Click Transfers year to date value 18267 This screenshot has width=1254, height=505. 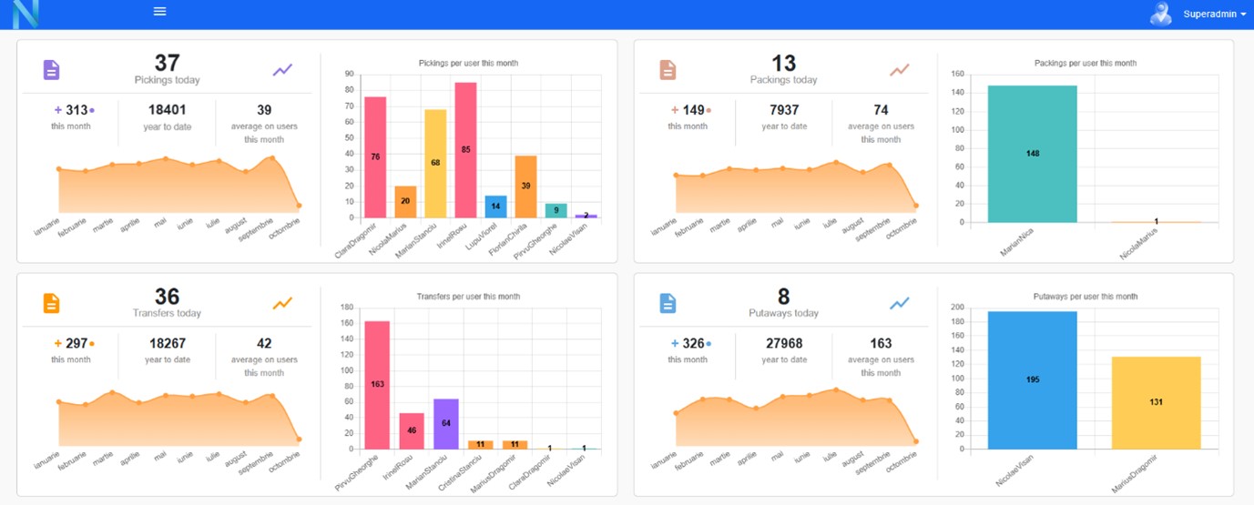tap(167, 344)
